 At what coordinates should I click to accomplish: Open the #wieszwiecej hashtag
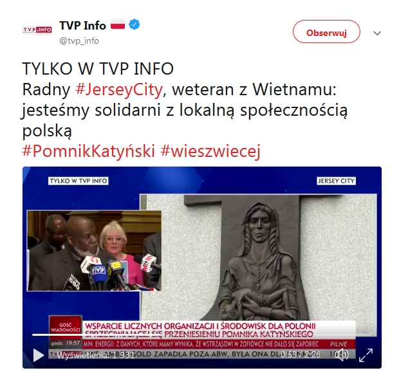(x=210, y=151)
